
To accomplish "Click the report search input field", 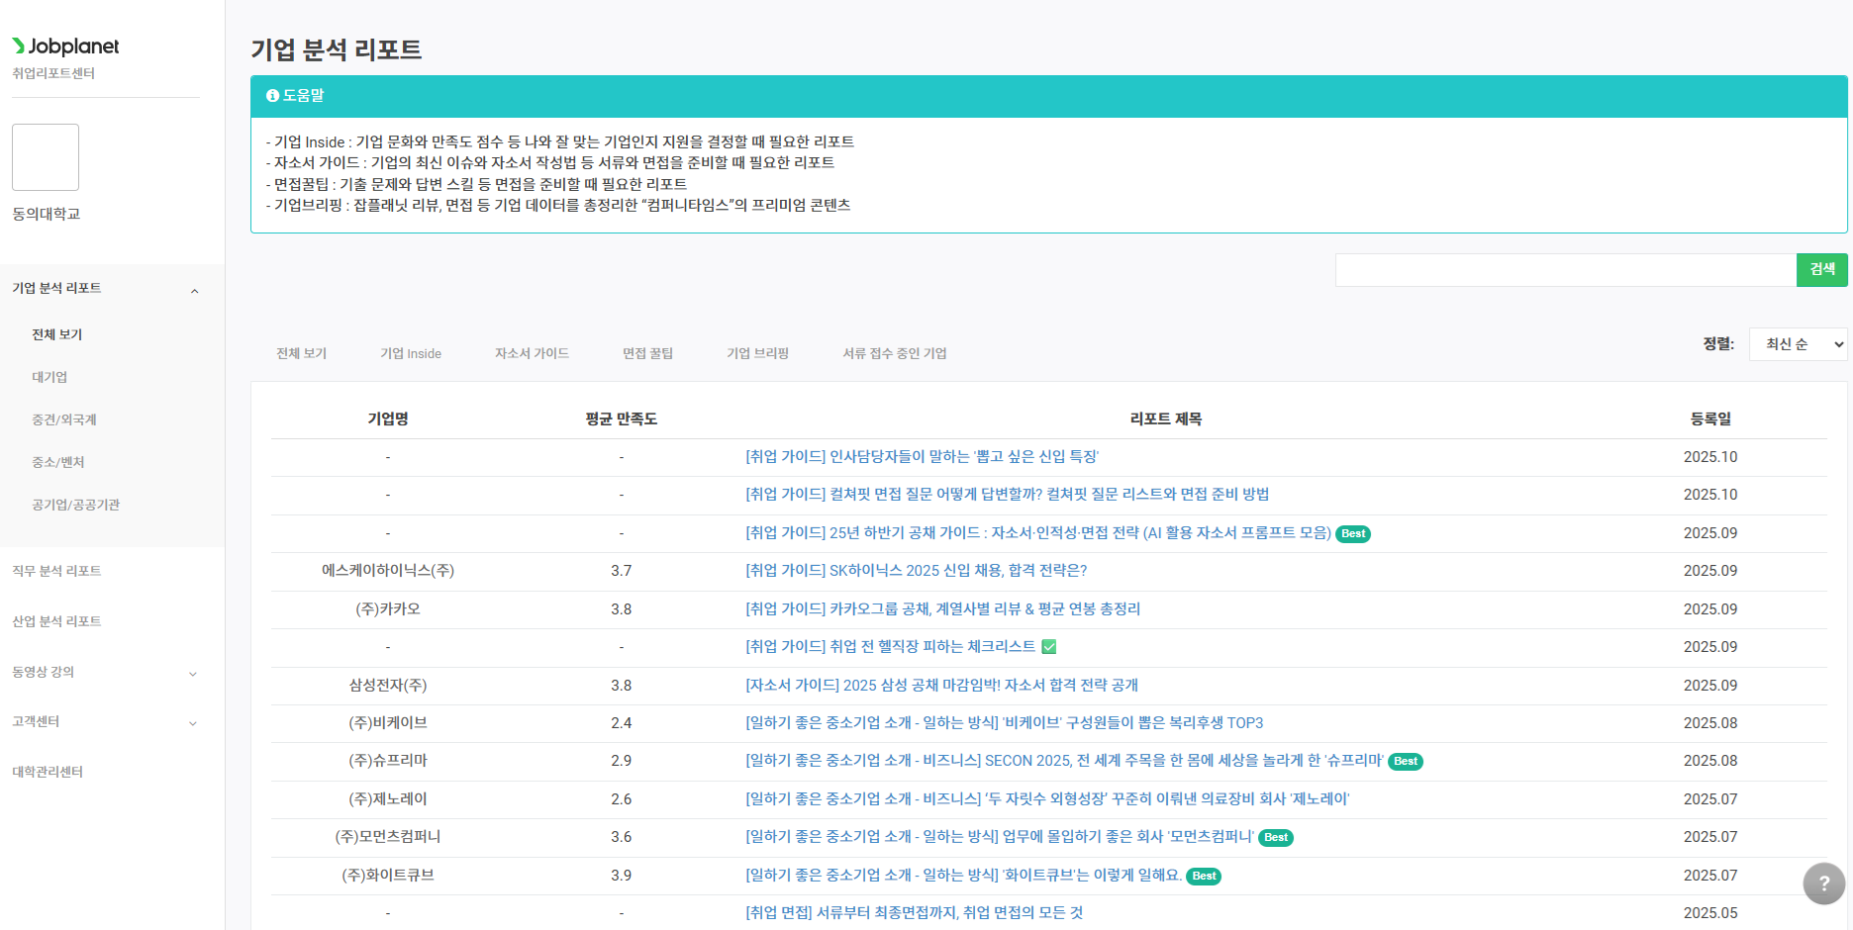I will pos(1565,270).
